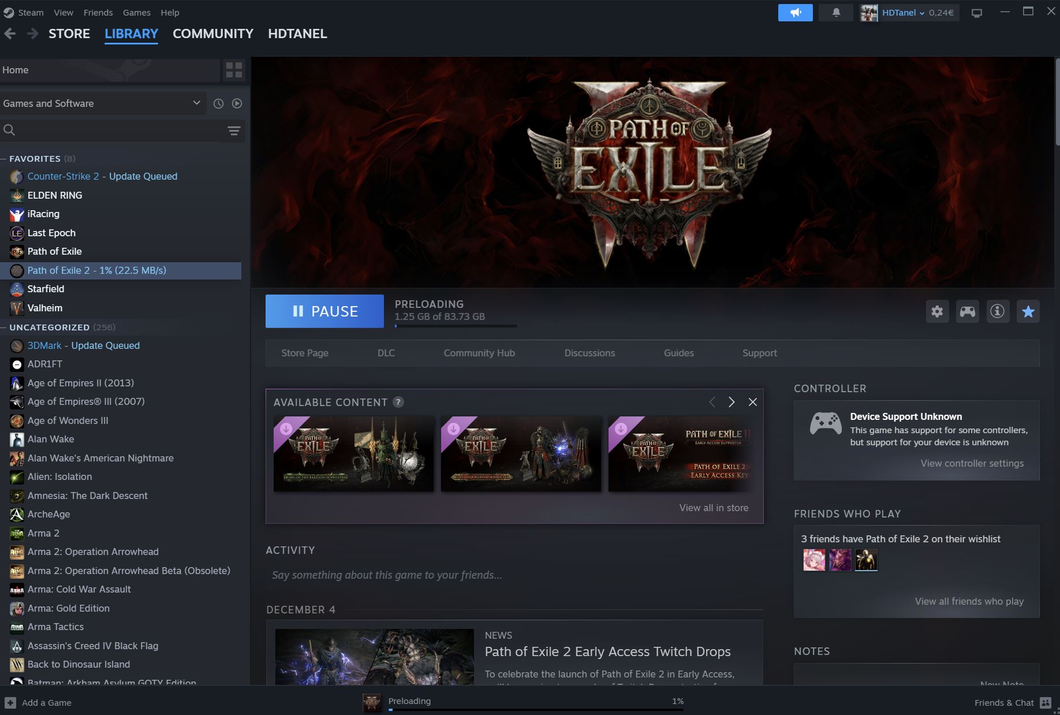Screen dimensions: 1060x715
Task: Go forward with the right arrow
Action: pyautogui.click(x=33, y=33)
